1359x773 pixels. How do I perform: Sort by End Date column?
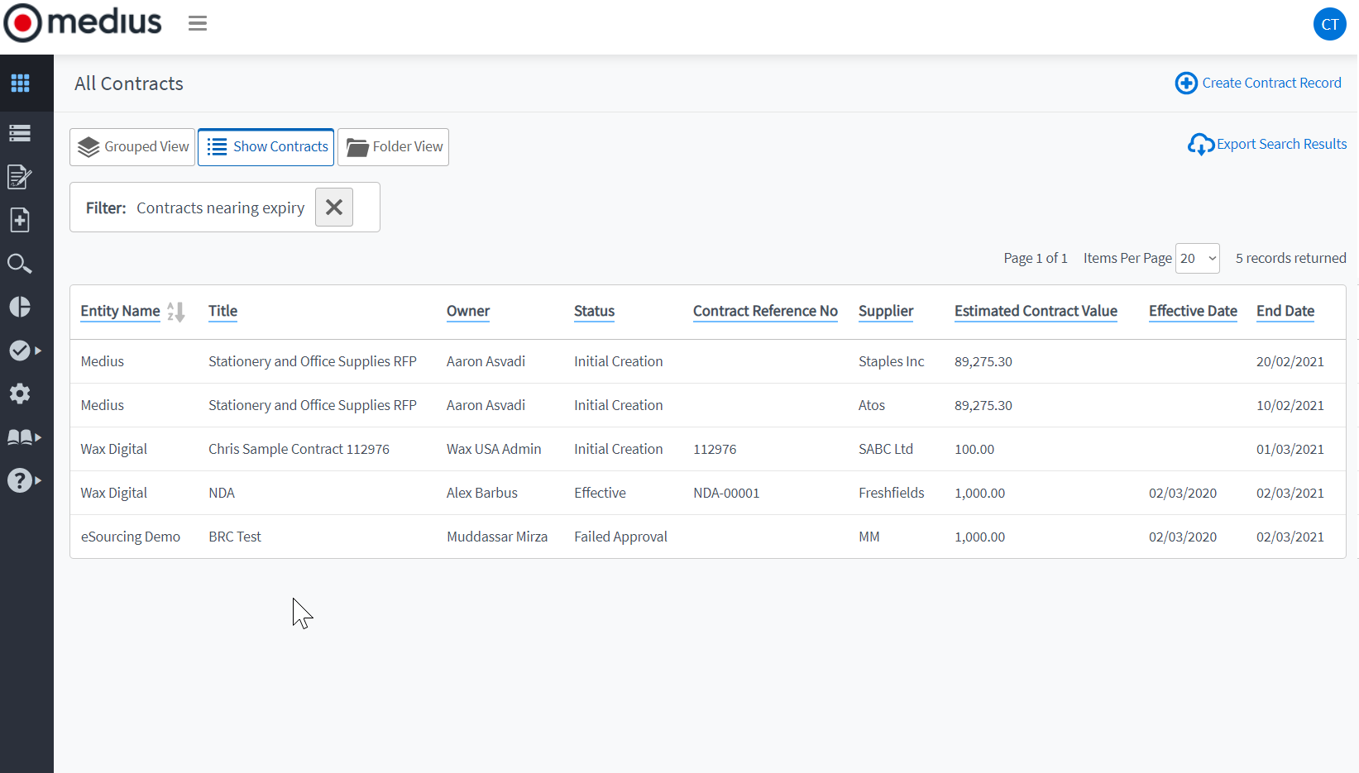point(1285,311)
